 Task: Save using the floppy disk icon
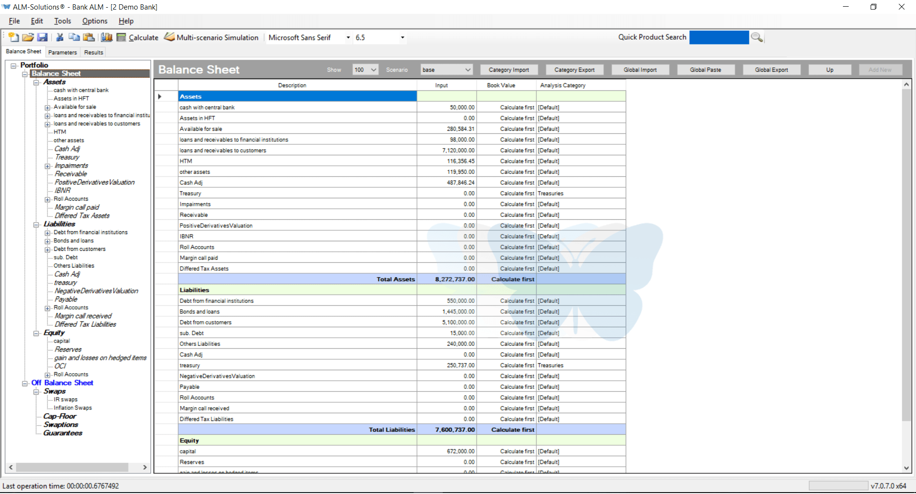click(x=43, y=37)
